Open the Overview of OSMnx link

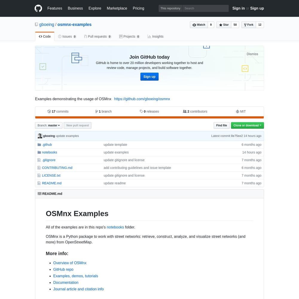coord(70,263)
